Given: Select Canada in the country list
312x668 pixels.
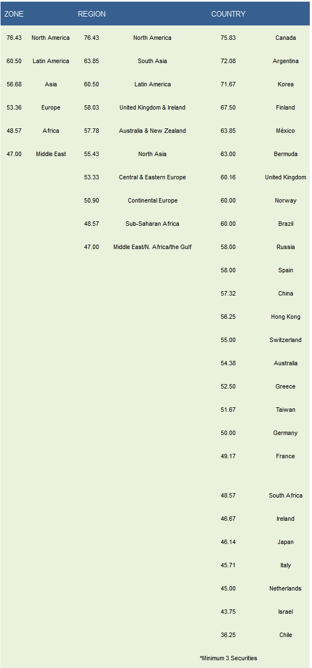Looking at the screenshot, I should click(285, 38).
